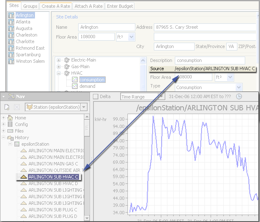This screenshot has width=260, height=222.
Task: Click the Gas-Main meter icon
Action: tap(67, 66)
